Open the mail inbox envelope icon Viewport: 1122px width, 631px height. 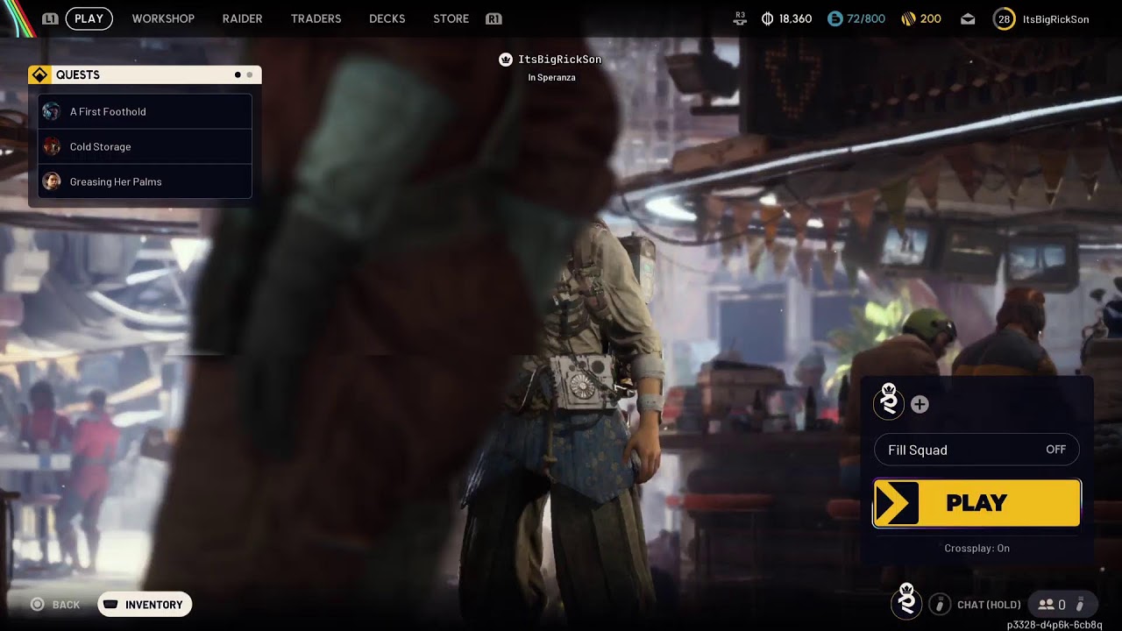point(968,18)
